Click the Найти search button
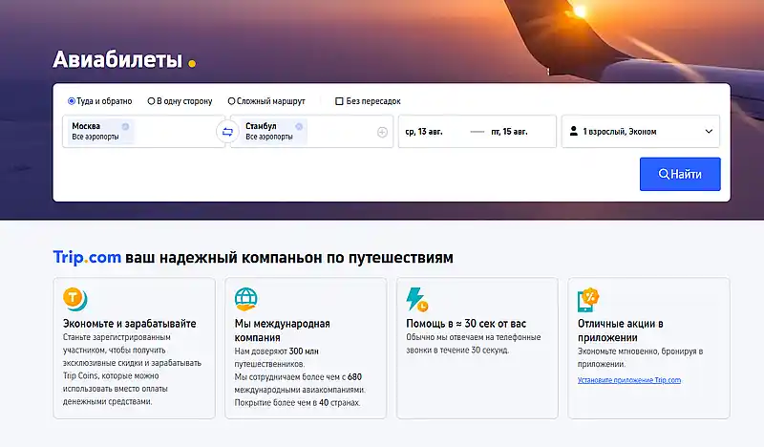764x447 pixels. coord(680,174)
